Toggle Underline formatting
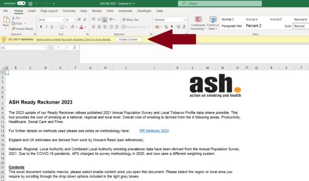The width and height of the screenshot is (309, 181). tap(52, 27)
